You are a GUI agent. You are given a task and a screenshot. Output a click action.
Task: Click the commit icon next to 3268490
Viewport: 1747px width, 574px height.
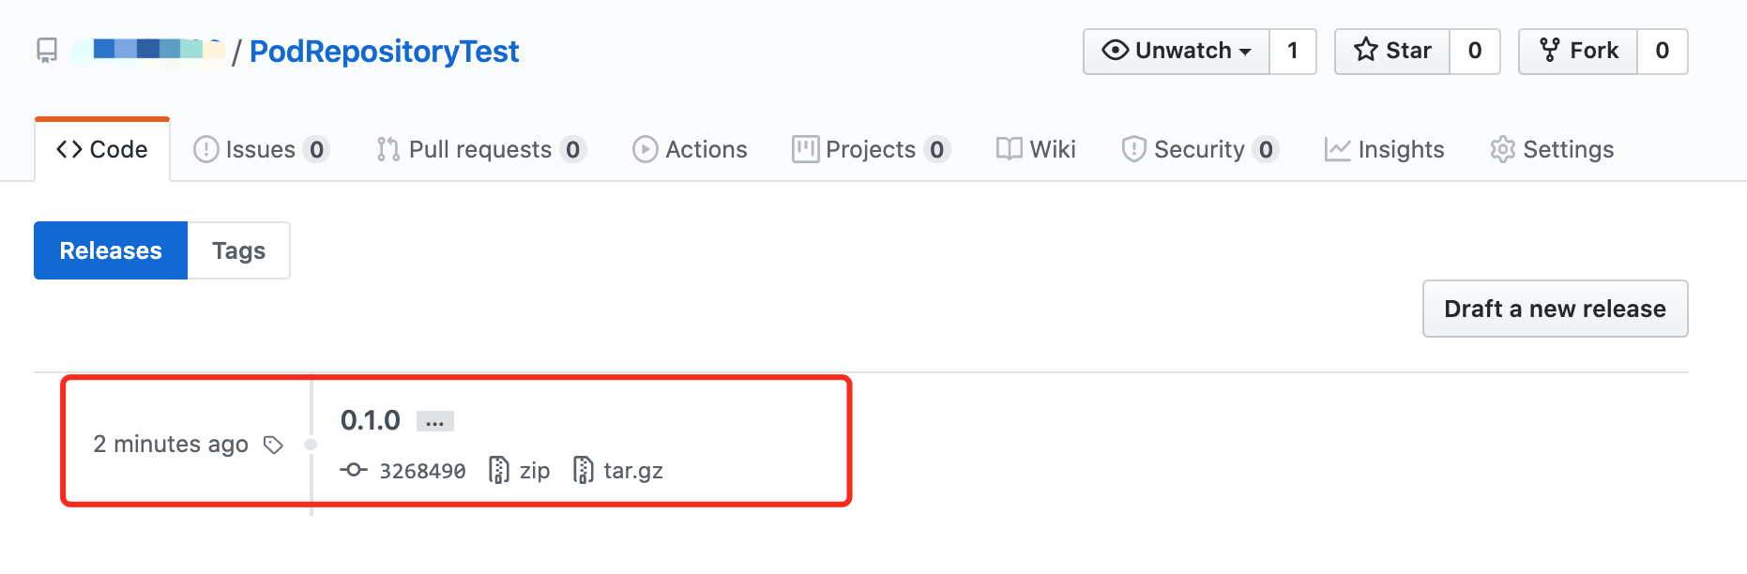353,470
